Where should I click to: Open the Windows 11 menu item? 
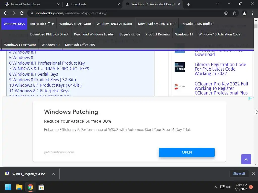[x=184, y=34]
